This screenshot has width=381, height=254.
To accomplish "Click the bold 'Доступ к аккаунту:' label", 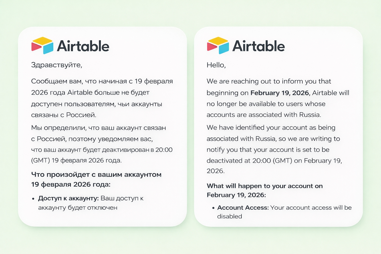I will (x=68, y=198).
